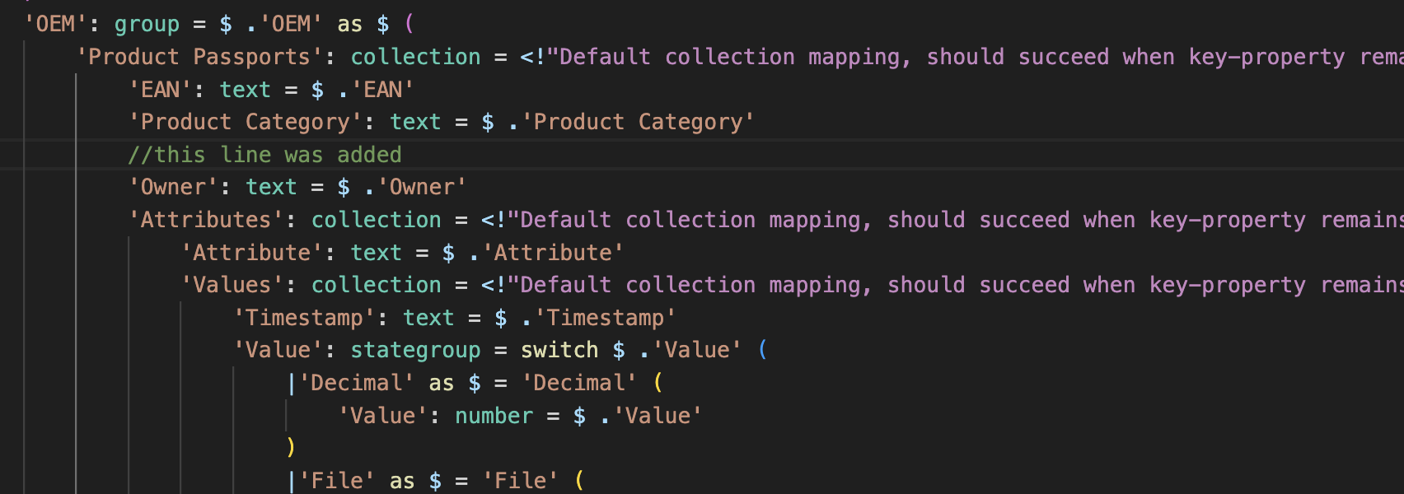Click the yellow closing parenthesis on its own line
This screenshot has width=1404, height=494.
tap(291, 447)
